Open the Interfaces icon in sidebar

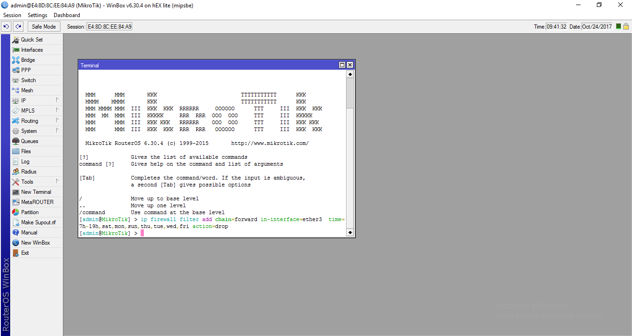pyautogui.click(x=16, y=50)
